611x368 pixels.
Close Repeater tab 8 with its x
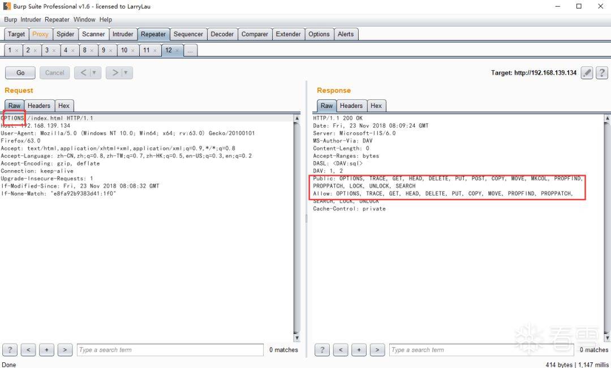coord(92,51)
